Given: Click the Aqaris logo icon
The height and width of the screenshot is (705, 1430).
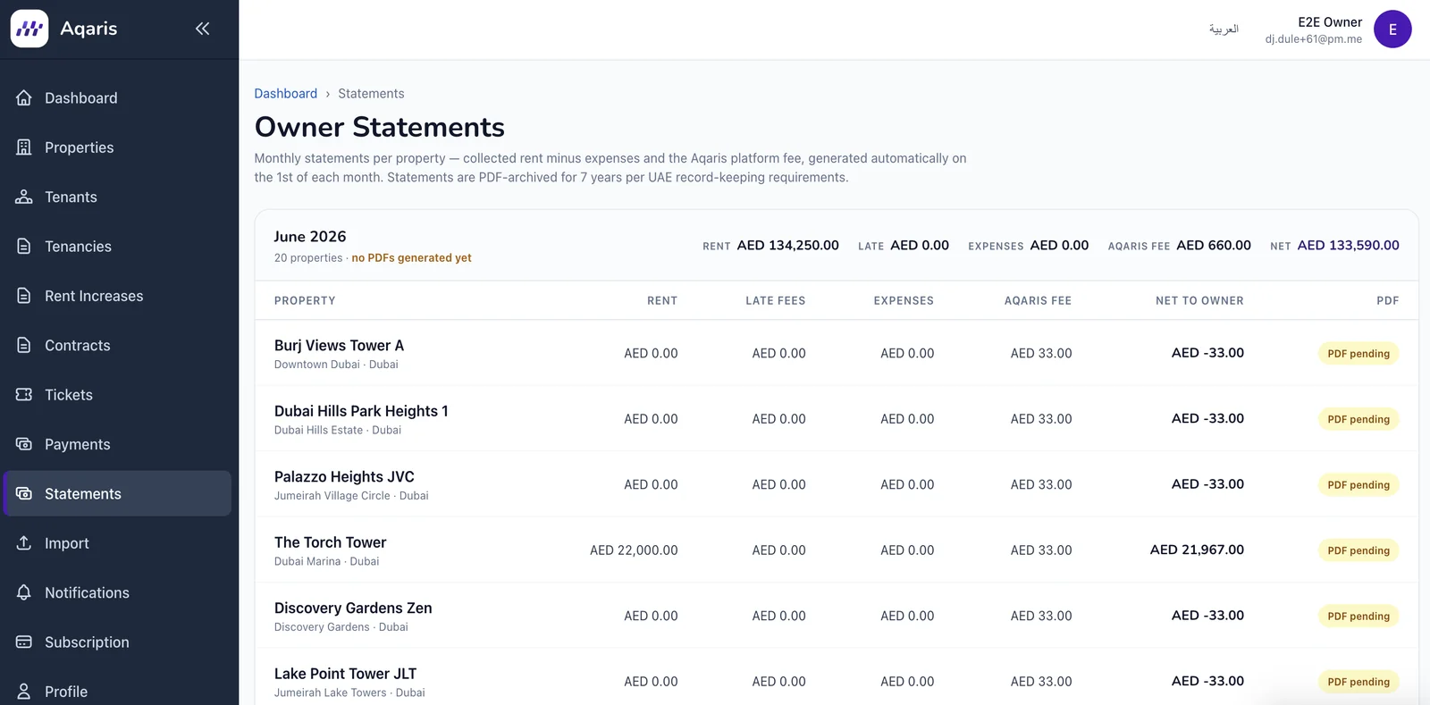Looking at the screenshot, I should point(29,29).
